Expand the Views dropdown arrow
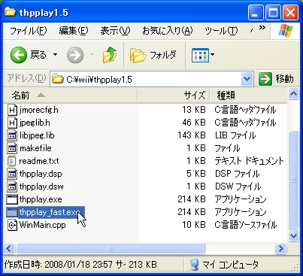This screenshot has height=276, width=303. (213, 54)
